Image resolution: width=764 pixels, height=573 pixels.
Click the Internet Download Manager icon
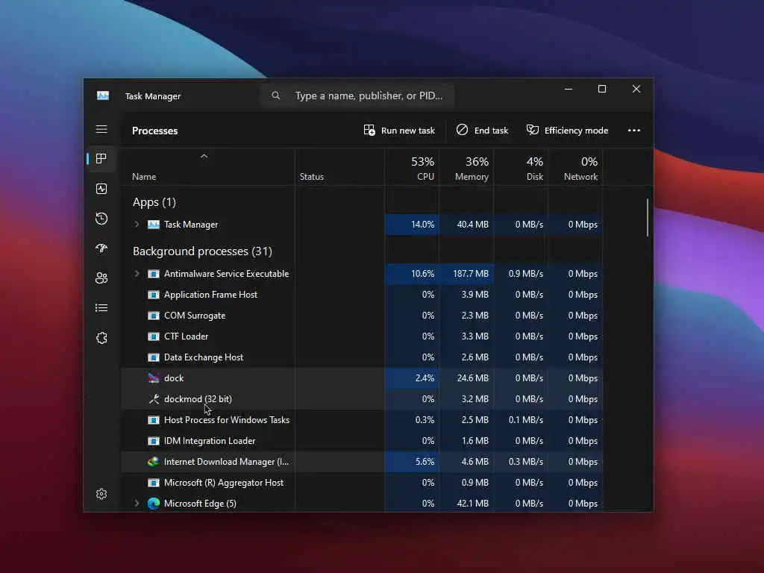[x=154, y=461]
